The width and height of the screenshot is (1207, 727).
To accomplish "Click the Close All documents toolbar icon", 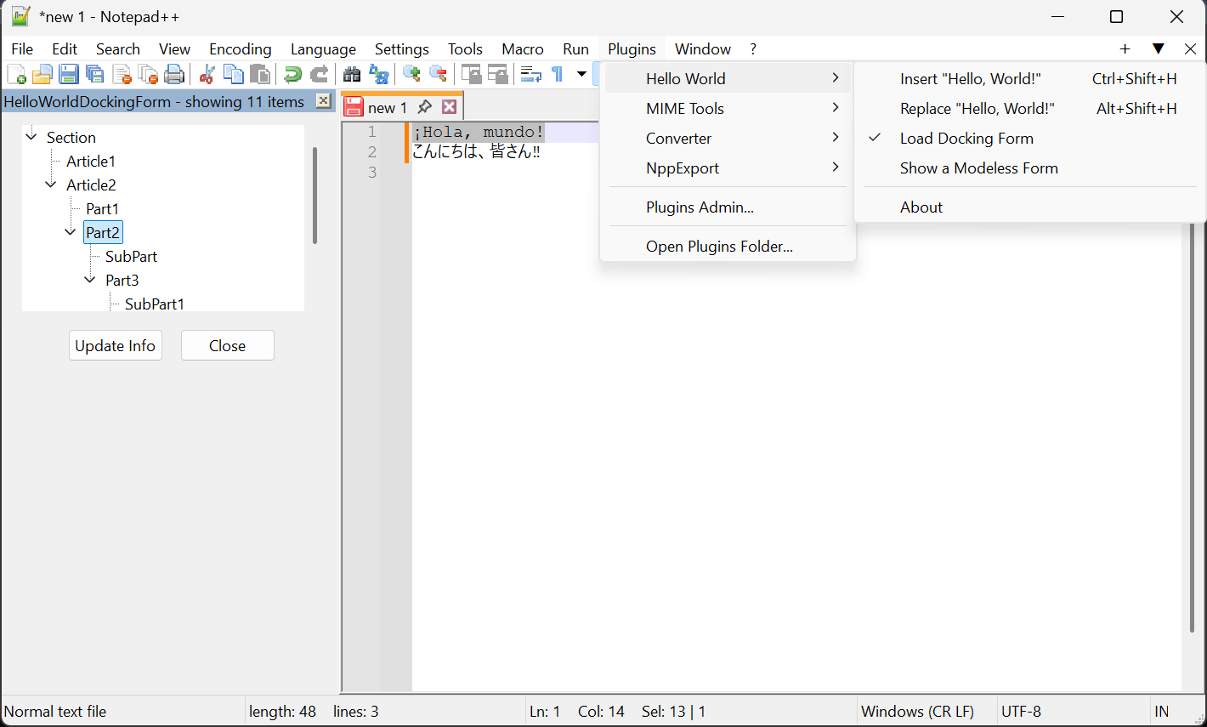I will [148, 74].
